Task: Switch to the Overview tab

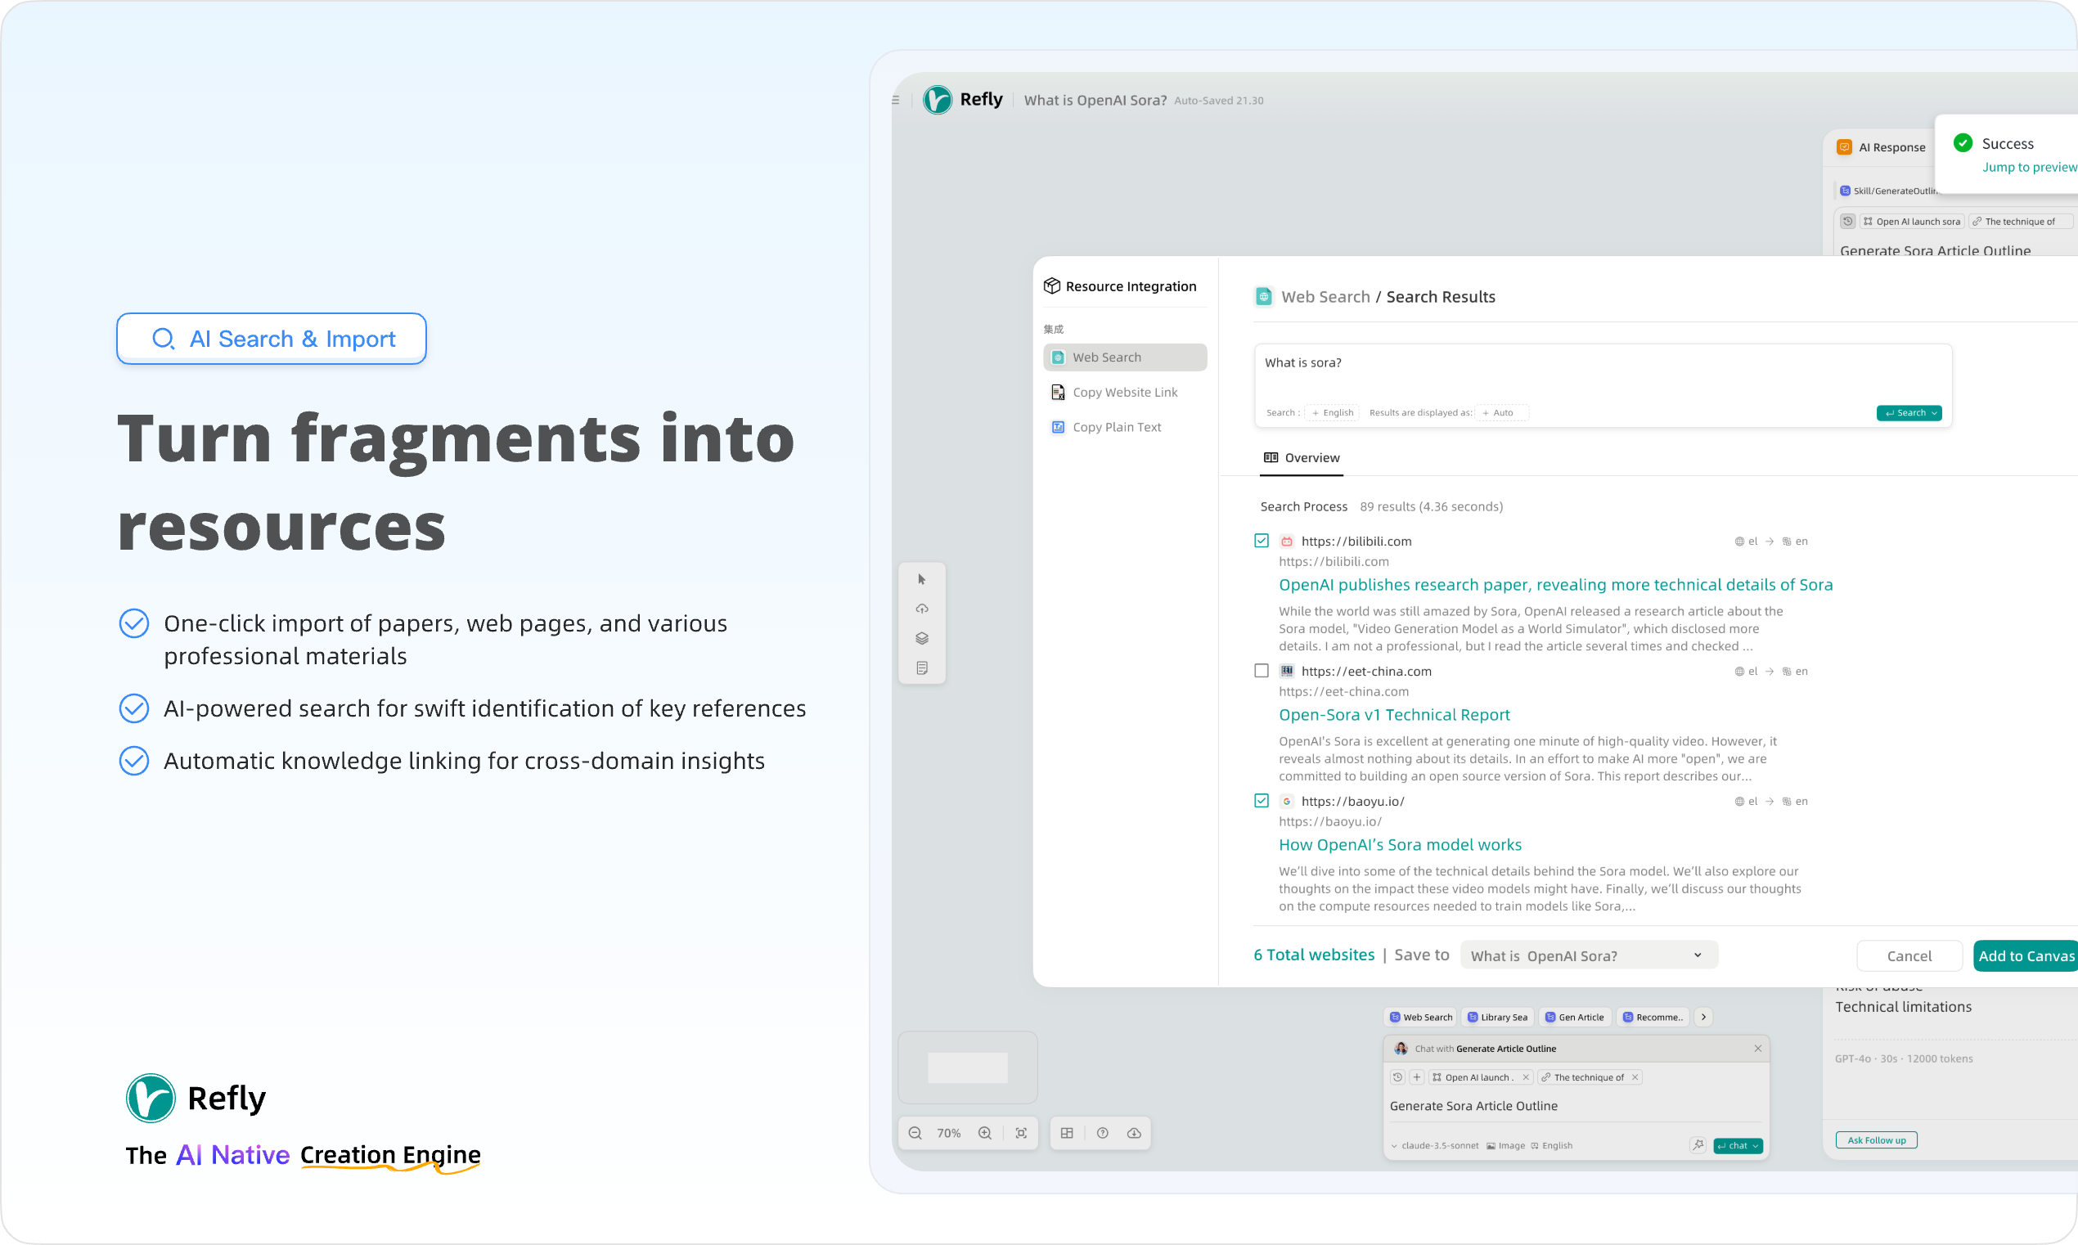Action: tap(1301, 458)
